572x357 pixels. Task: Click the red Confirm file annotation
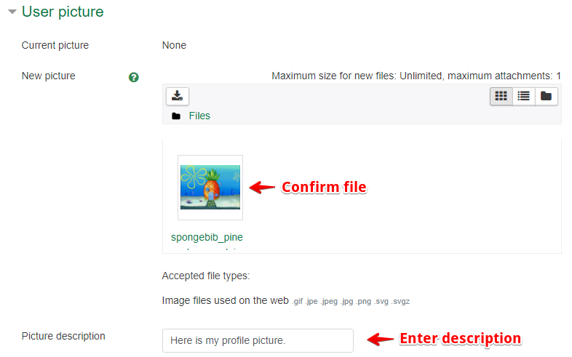click(x=324, y=187)
